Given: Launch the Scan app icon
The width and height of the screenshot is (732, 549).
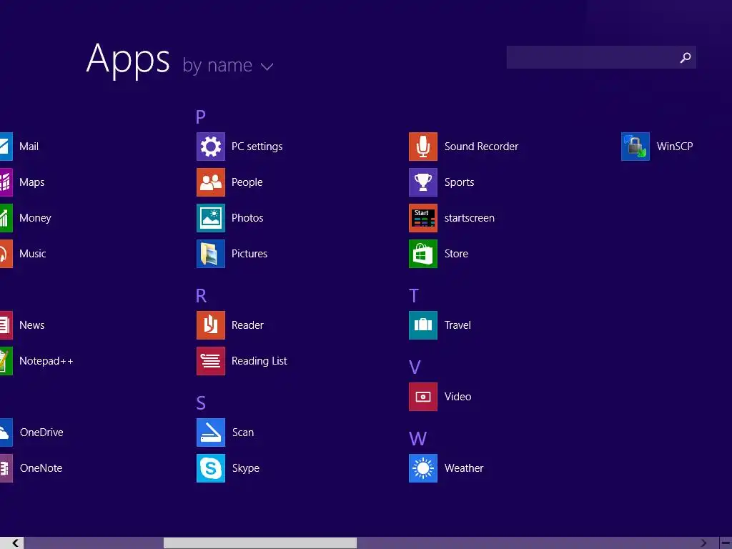Looking at the screenshot, I should [211, 432].
